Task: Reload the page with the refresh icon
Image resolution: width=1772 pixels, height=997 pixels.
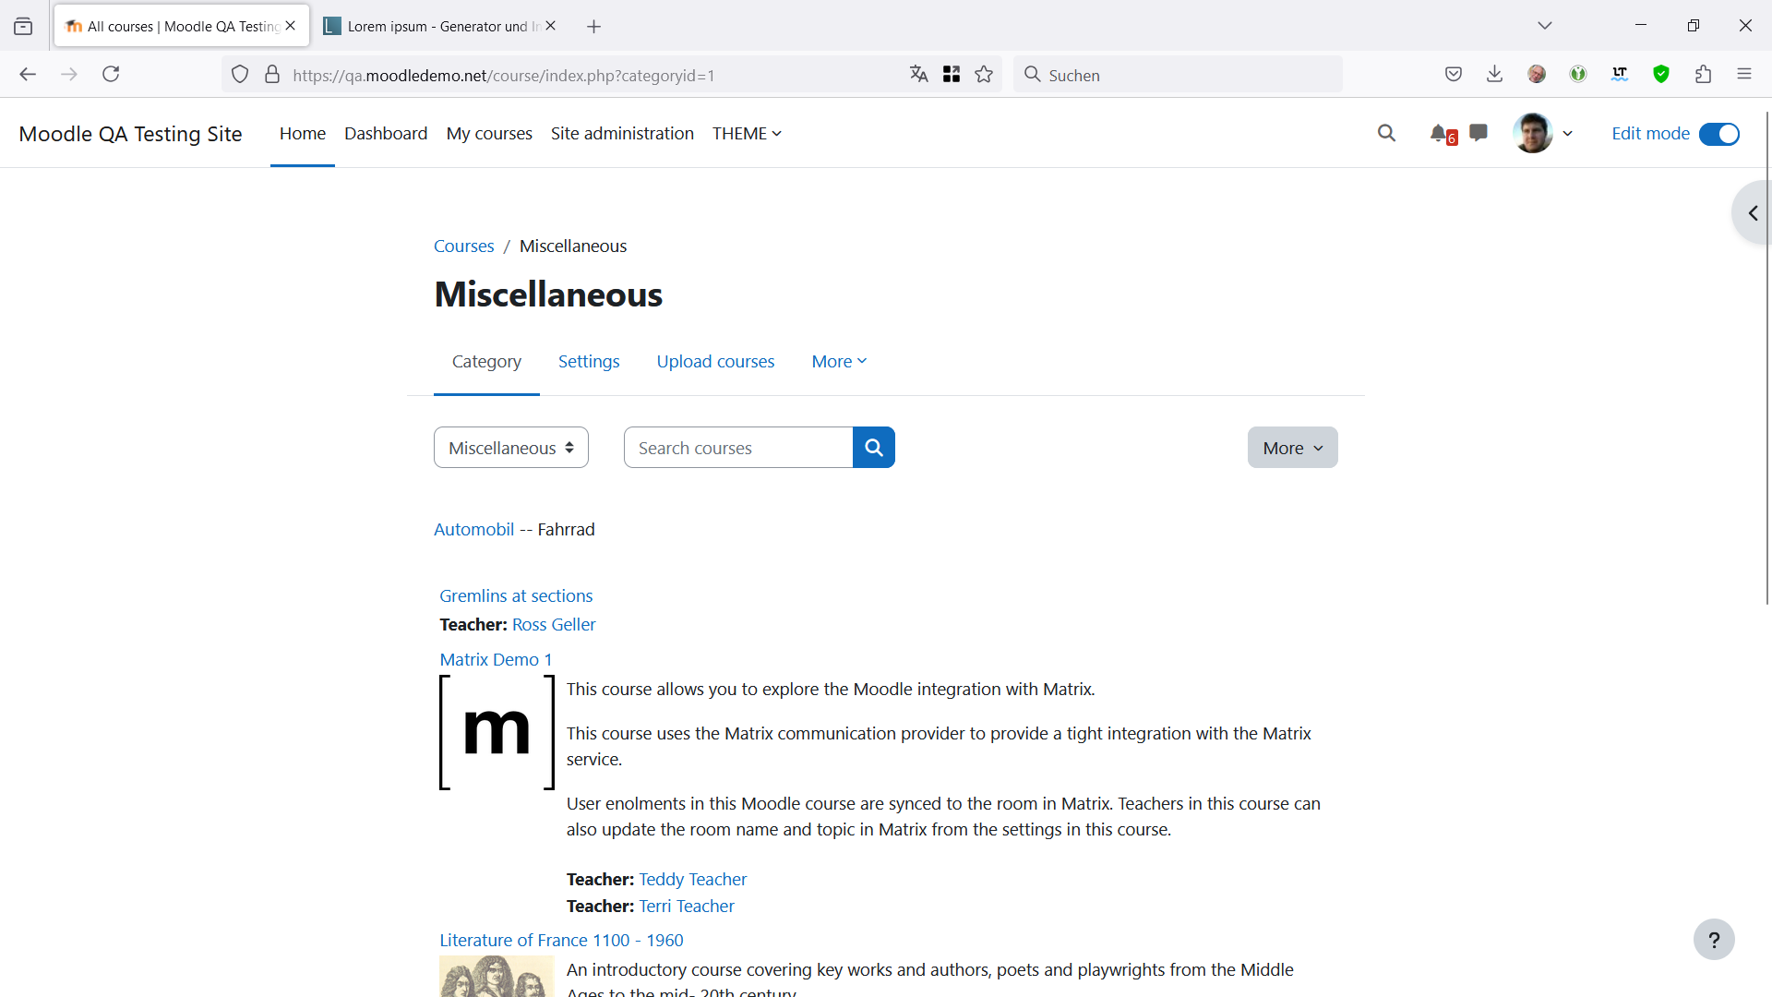Action: (x=111, y=75)
